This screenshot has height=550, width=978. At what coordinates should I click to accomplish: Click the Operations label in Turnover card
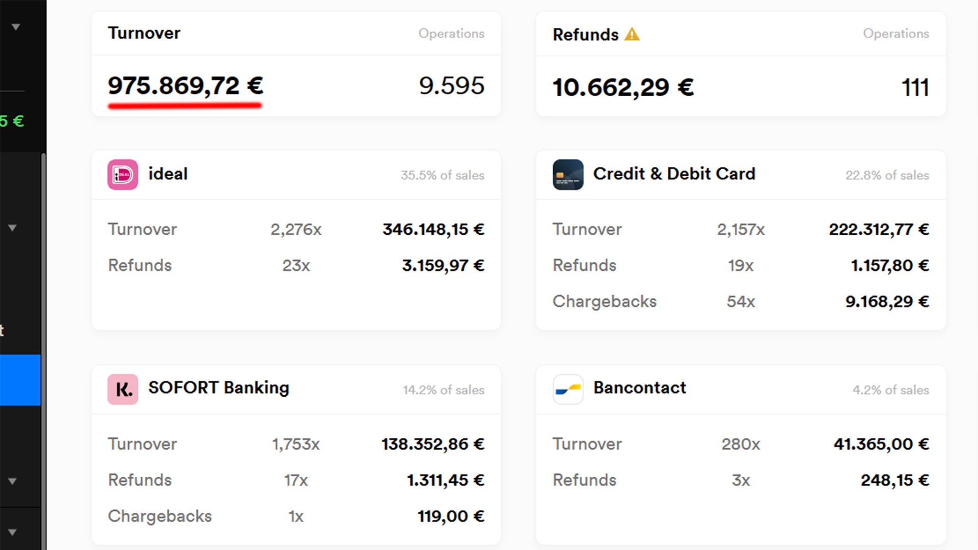[x=451, y=34]
